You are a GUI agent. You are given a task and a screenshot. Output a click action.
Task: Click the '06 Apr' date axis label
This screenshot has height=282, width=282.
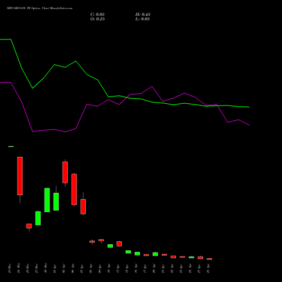(73, 268)
